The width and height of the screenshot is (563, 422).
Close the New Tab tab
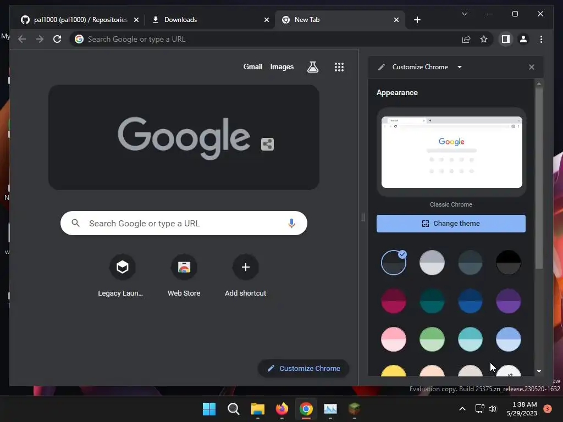(396, 20)
